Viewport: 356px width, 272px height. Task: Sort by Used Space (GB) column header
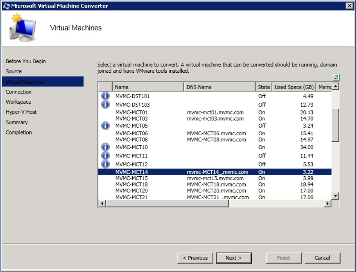[x=294, y=87]
